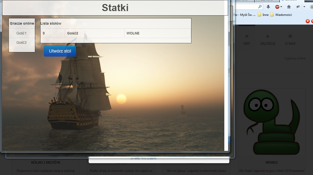Select player Gość1 in online list

tap(22, 33)
